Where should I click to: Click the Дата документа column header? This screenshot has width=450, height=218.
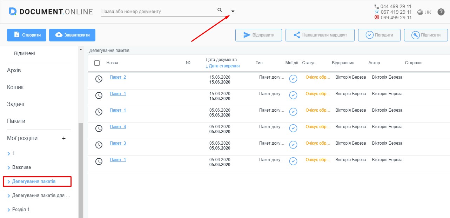coord(221,60)
